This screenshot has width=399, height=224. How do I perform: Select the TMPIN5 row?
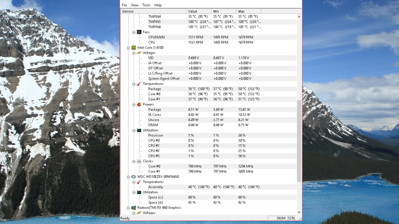click(209, 22)
